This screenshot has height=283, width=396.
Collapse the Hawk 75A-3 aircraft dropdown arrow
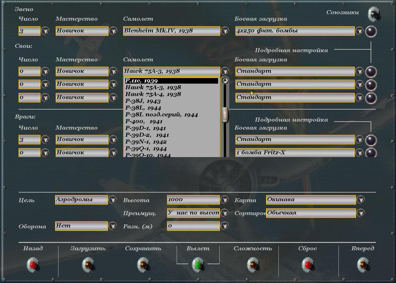click(225, 72)
